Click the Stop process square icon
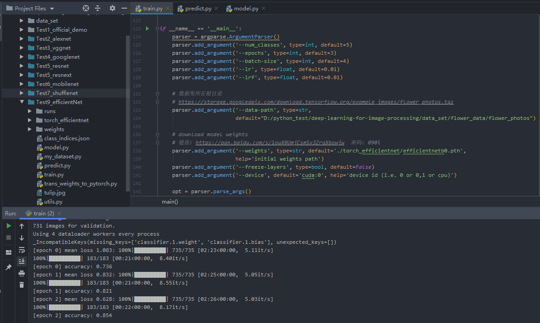The image size is (540, 323). (x=9, y=237)
